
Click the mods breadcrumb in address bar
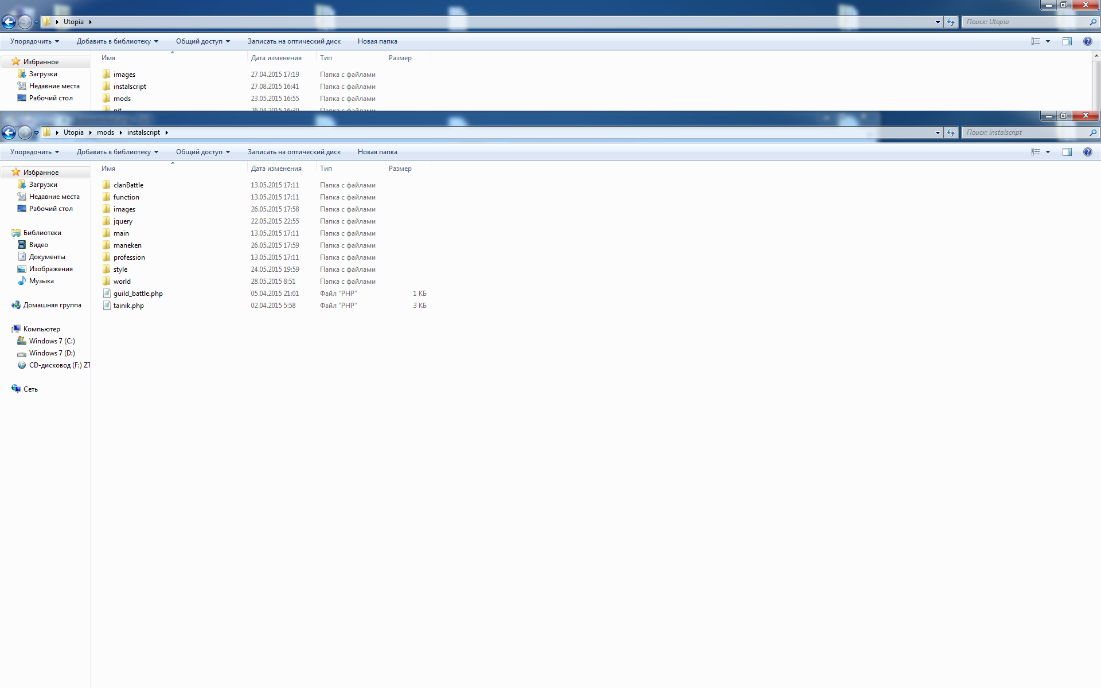(106, 132)
